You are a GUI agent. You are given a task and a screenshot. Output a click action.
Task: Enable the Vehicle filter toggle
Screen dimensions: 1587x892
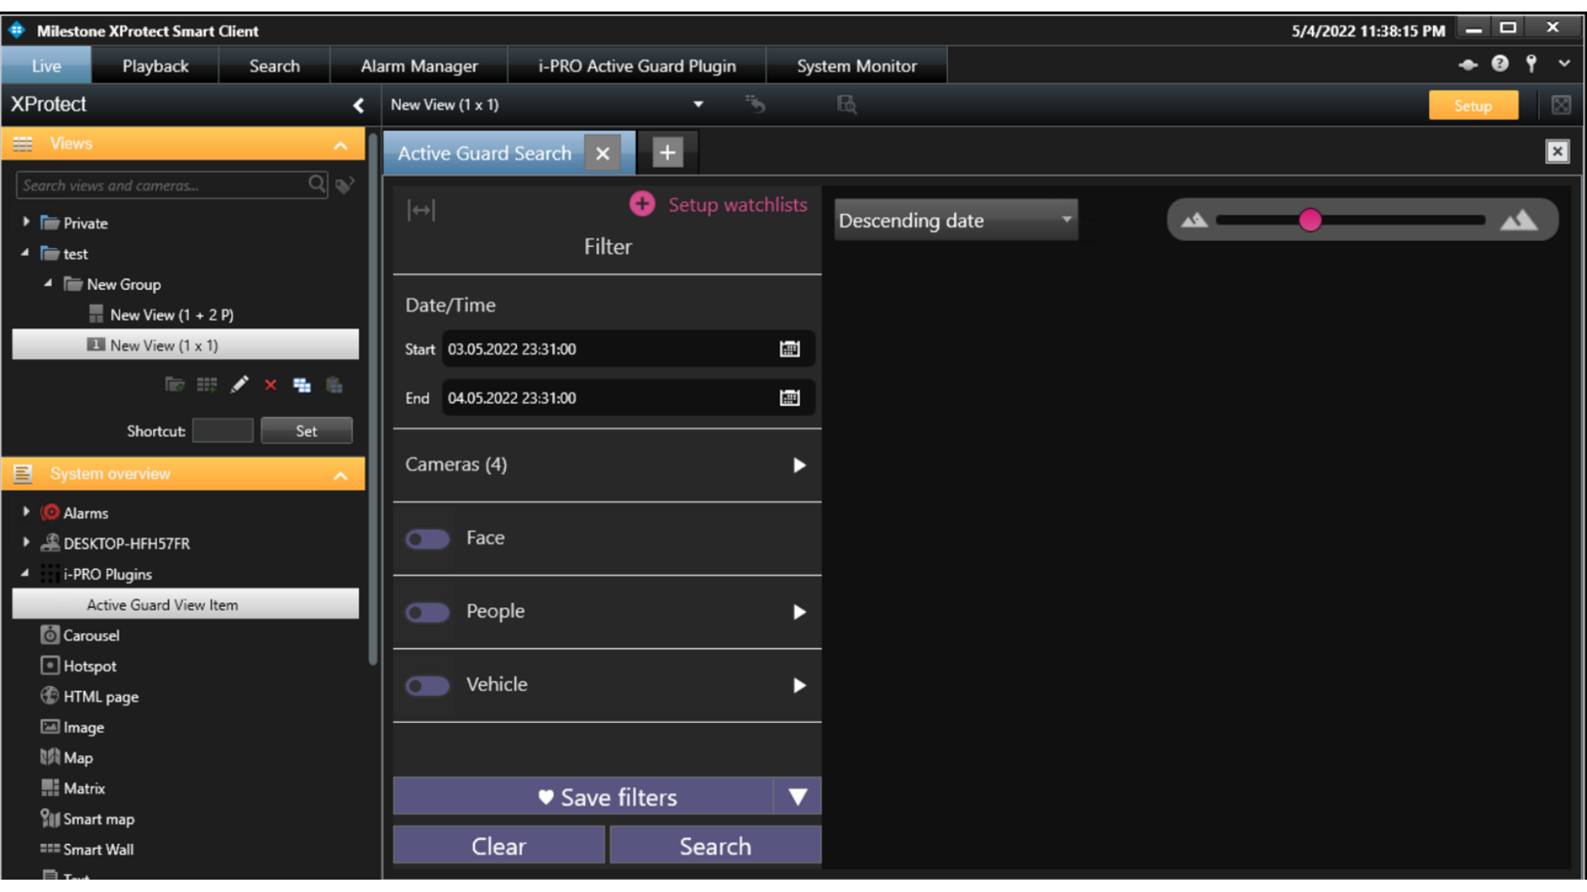(427, 686)
